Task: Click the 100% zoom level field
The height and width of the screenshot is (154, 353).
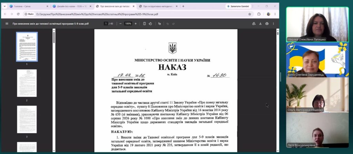Action: coord(128,23)
